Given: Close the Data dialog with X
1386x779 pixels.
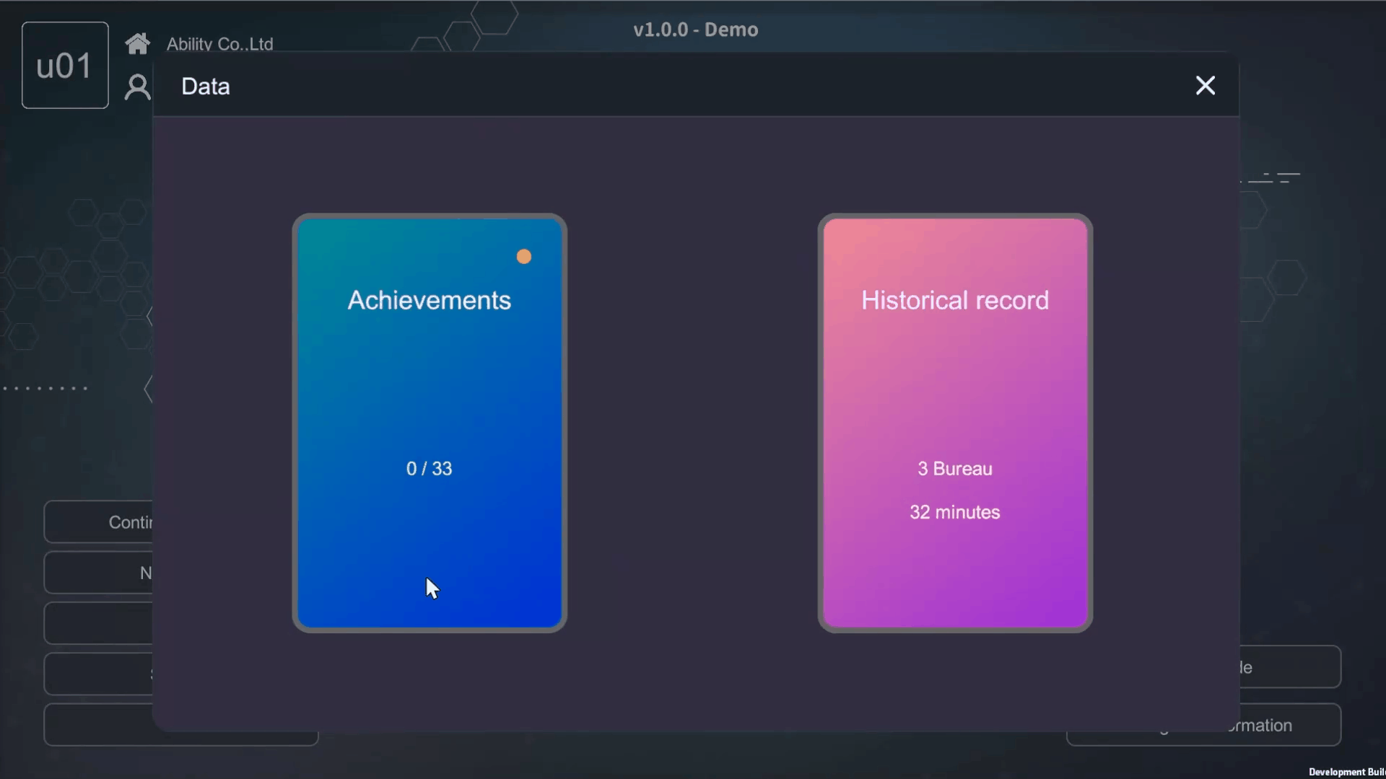Looking at the screenshot, I should 1205,86.
